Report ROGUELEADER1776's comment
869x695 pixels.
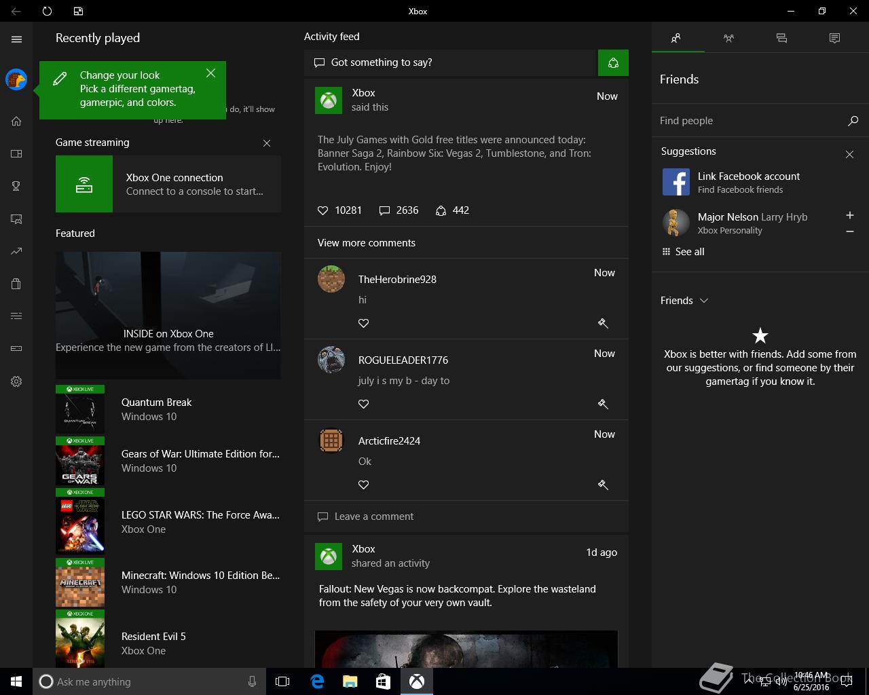(603, 404)
